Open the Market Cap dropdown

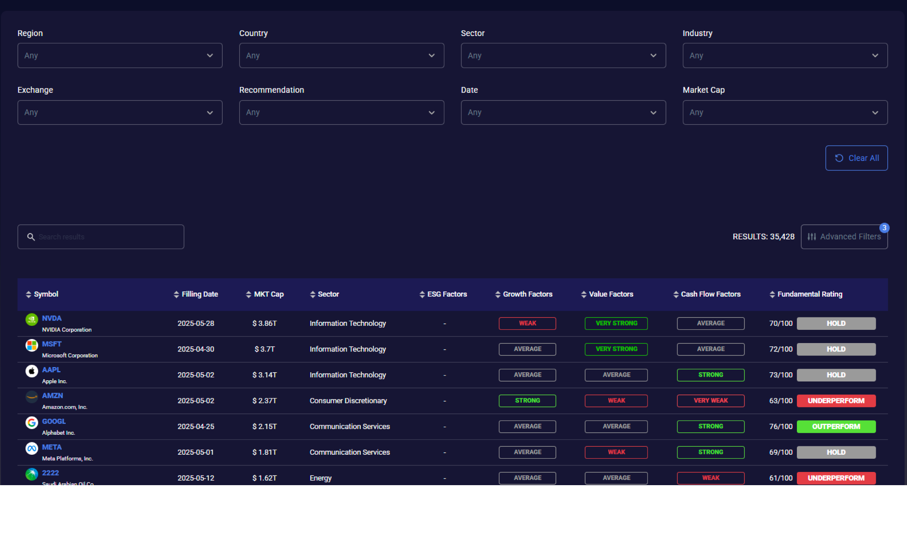click(785, 112)
